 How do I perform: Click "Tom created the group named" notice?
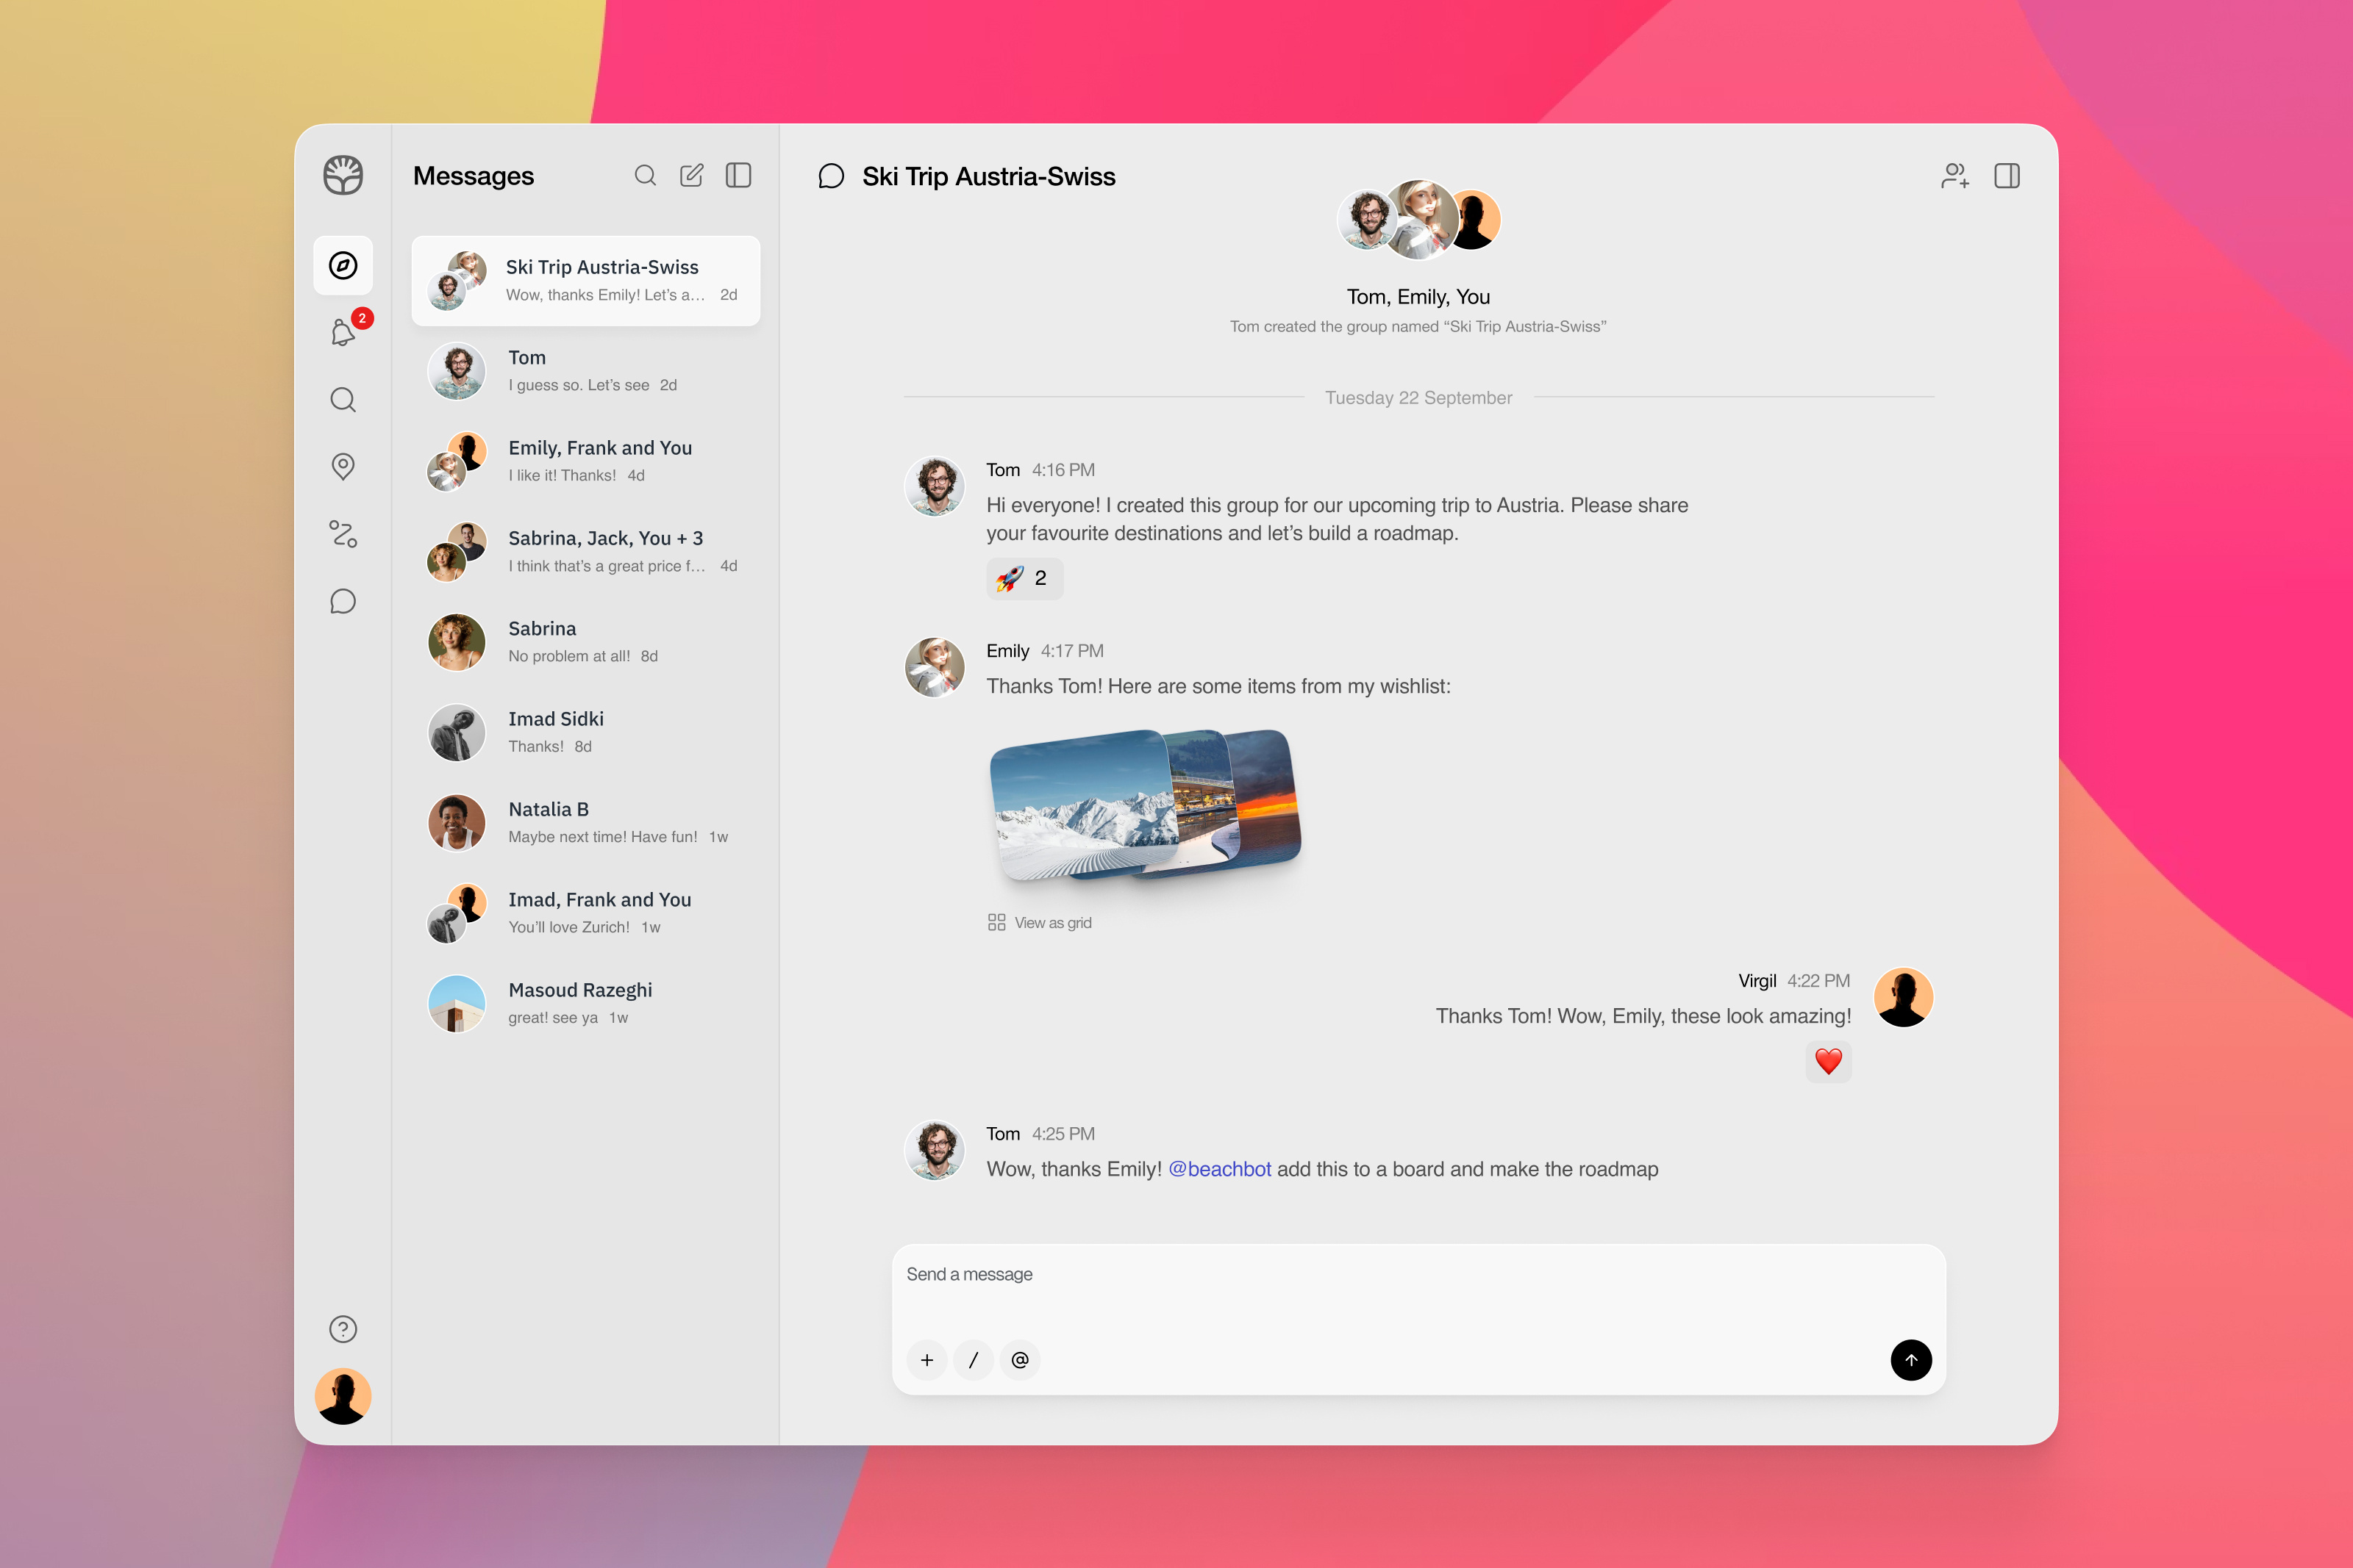1418,327
